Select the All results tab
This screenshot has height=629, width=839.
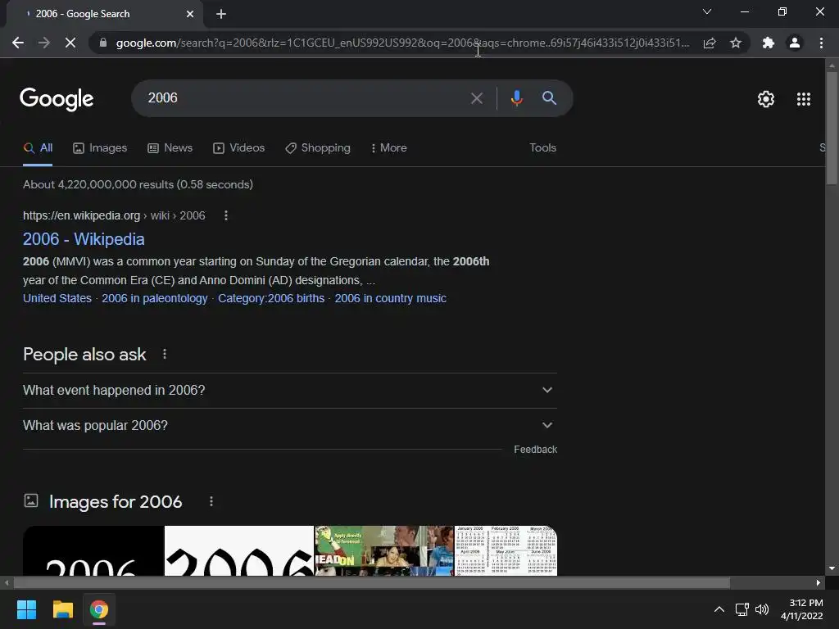click(38, 148)
